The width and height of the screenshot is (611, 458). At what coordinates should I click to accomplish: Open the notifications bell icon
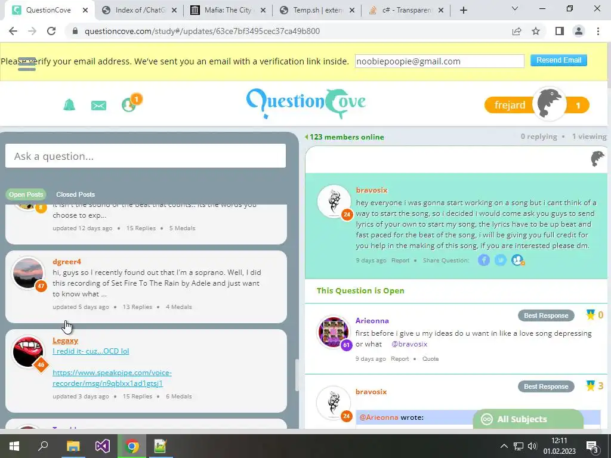[x=69, y=105]
